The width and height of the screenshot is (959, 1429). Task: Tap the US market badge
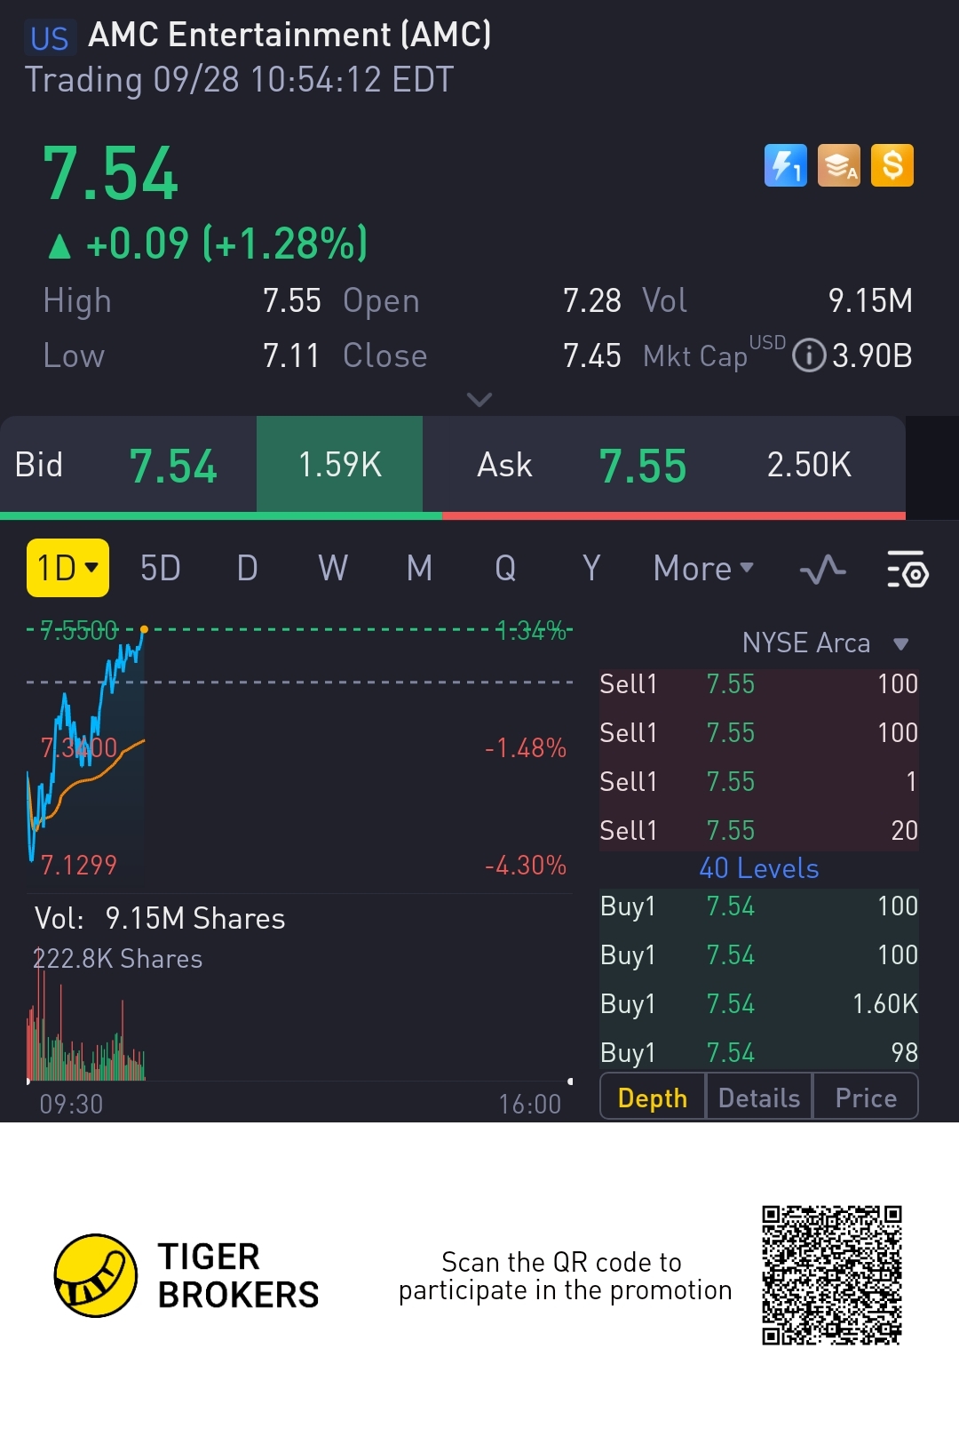click(x=50, y=38)
